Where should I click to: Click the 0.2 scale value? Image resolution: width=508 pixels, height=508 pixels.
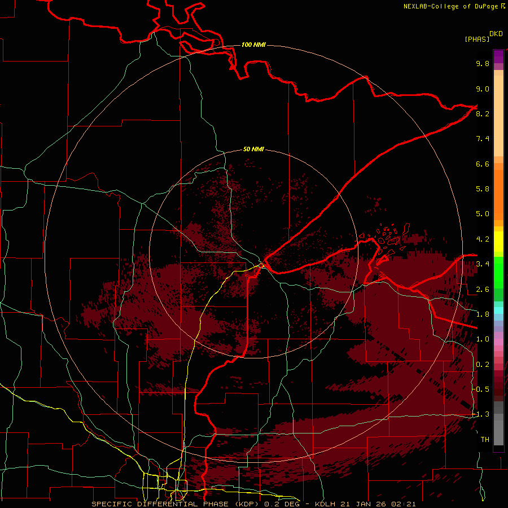[483, 365]
